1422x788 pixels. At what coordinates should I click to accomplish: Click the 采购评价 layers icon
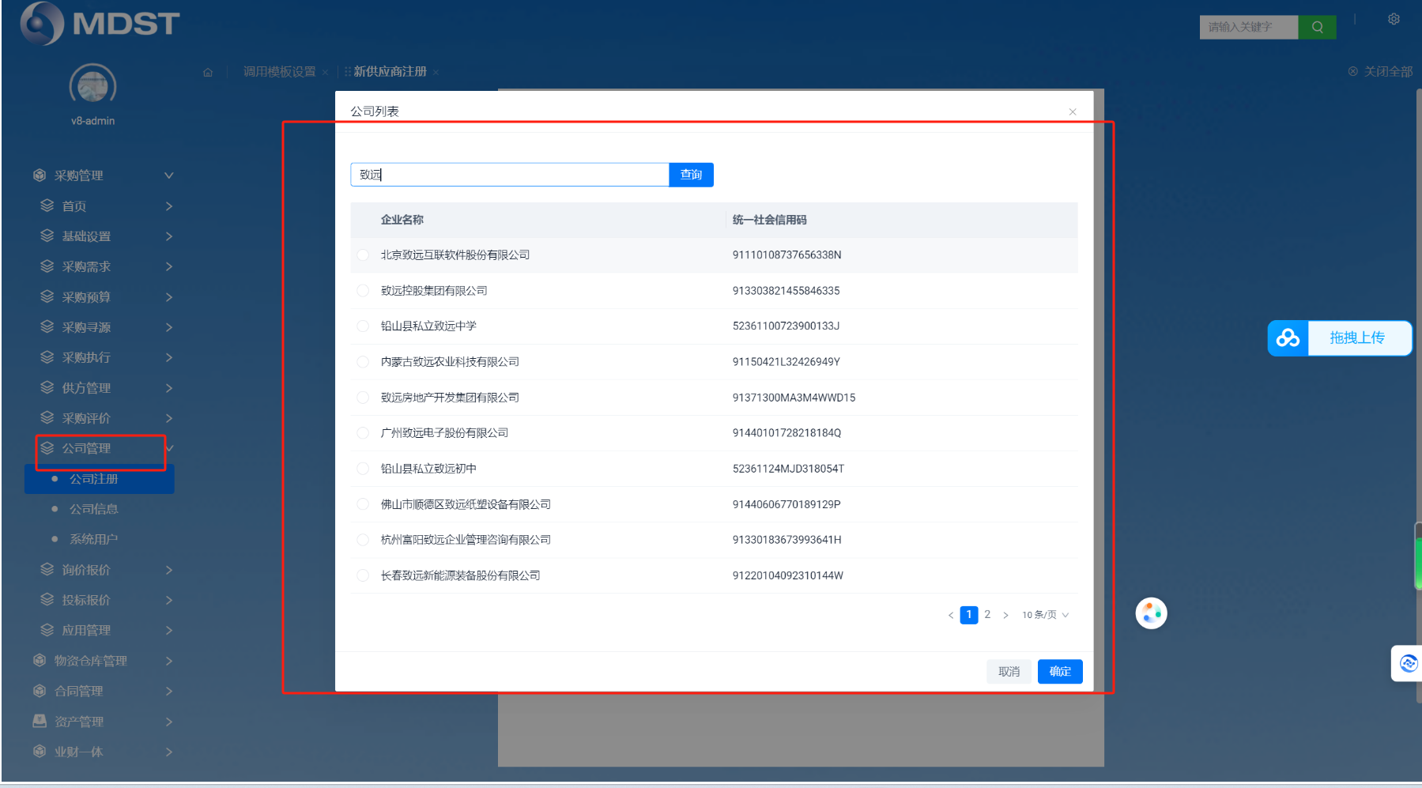(47, 417)
